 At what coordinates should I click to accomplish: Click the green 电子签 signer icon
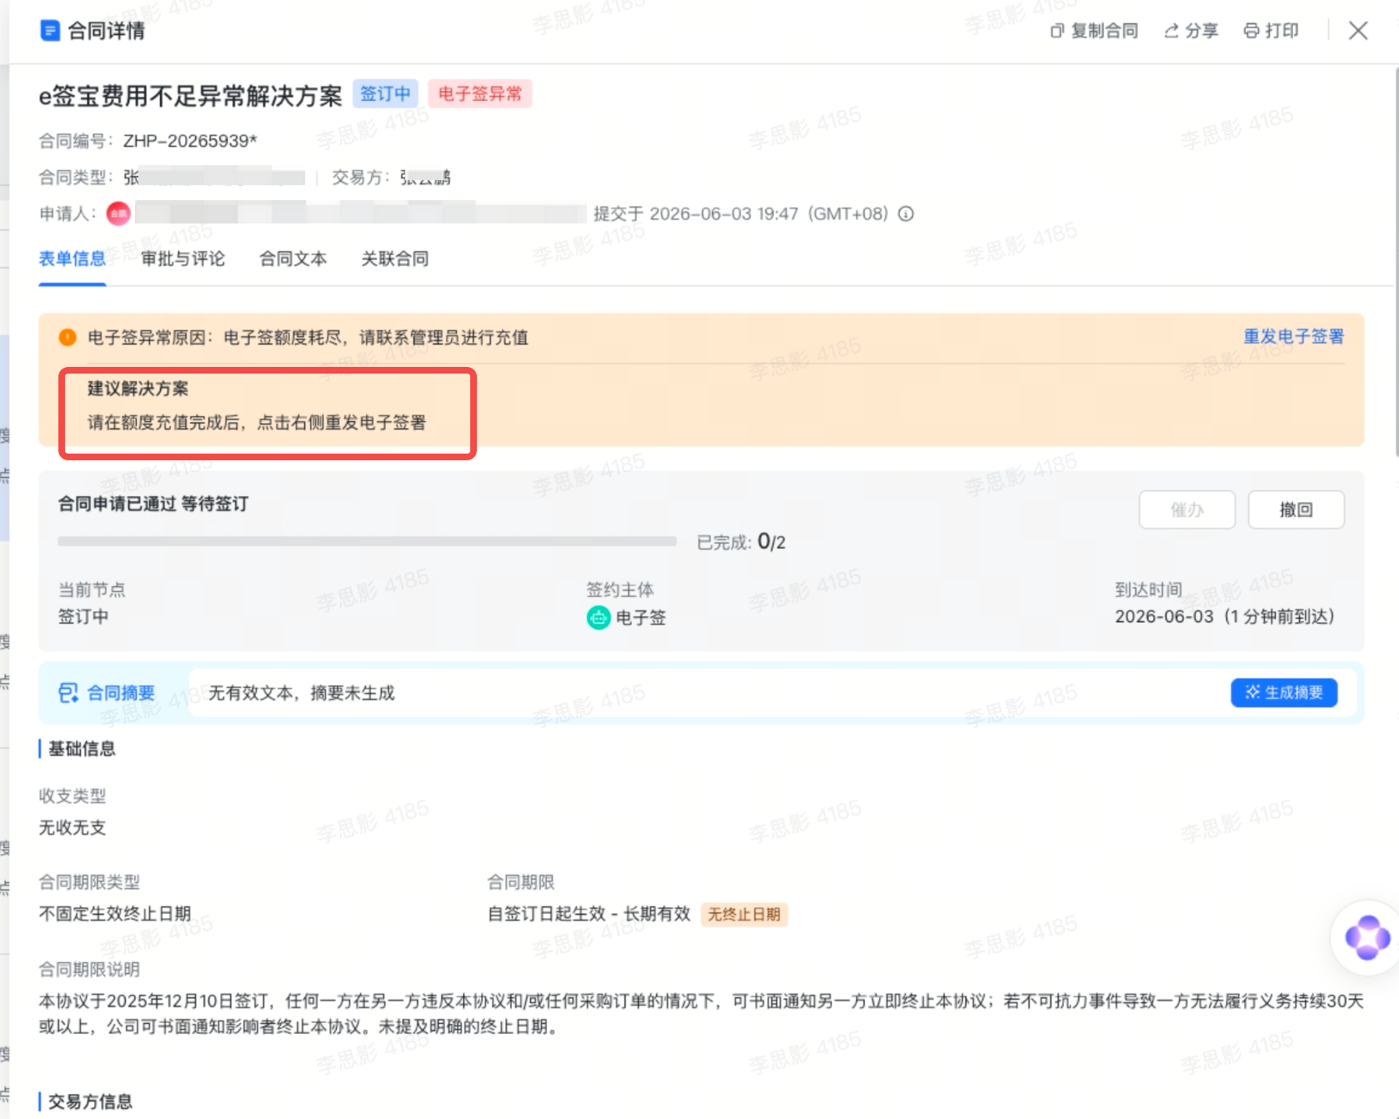pos(599,618)
